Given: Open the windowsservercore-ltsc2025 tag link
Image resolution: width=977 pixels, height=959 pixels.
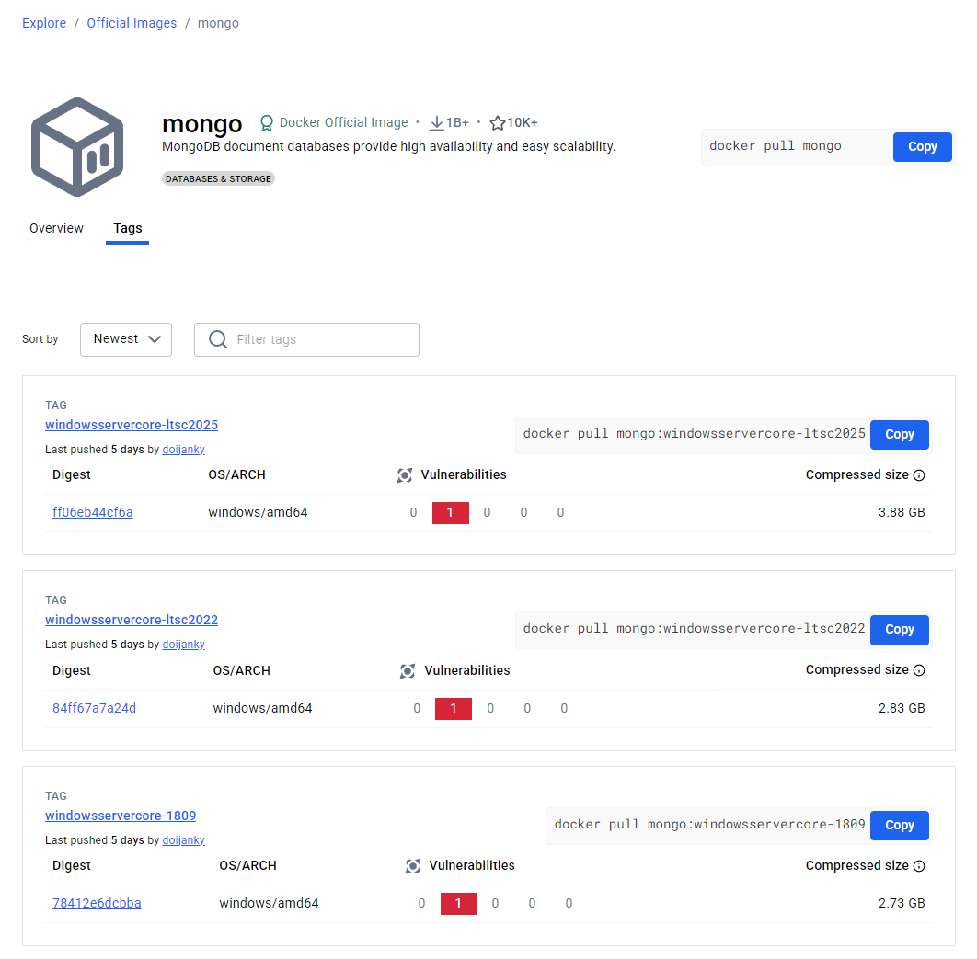Looking at the screenshot, I should point(131,425).
